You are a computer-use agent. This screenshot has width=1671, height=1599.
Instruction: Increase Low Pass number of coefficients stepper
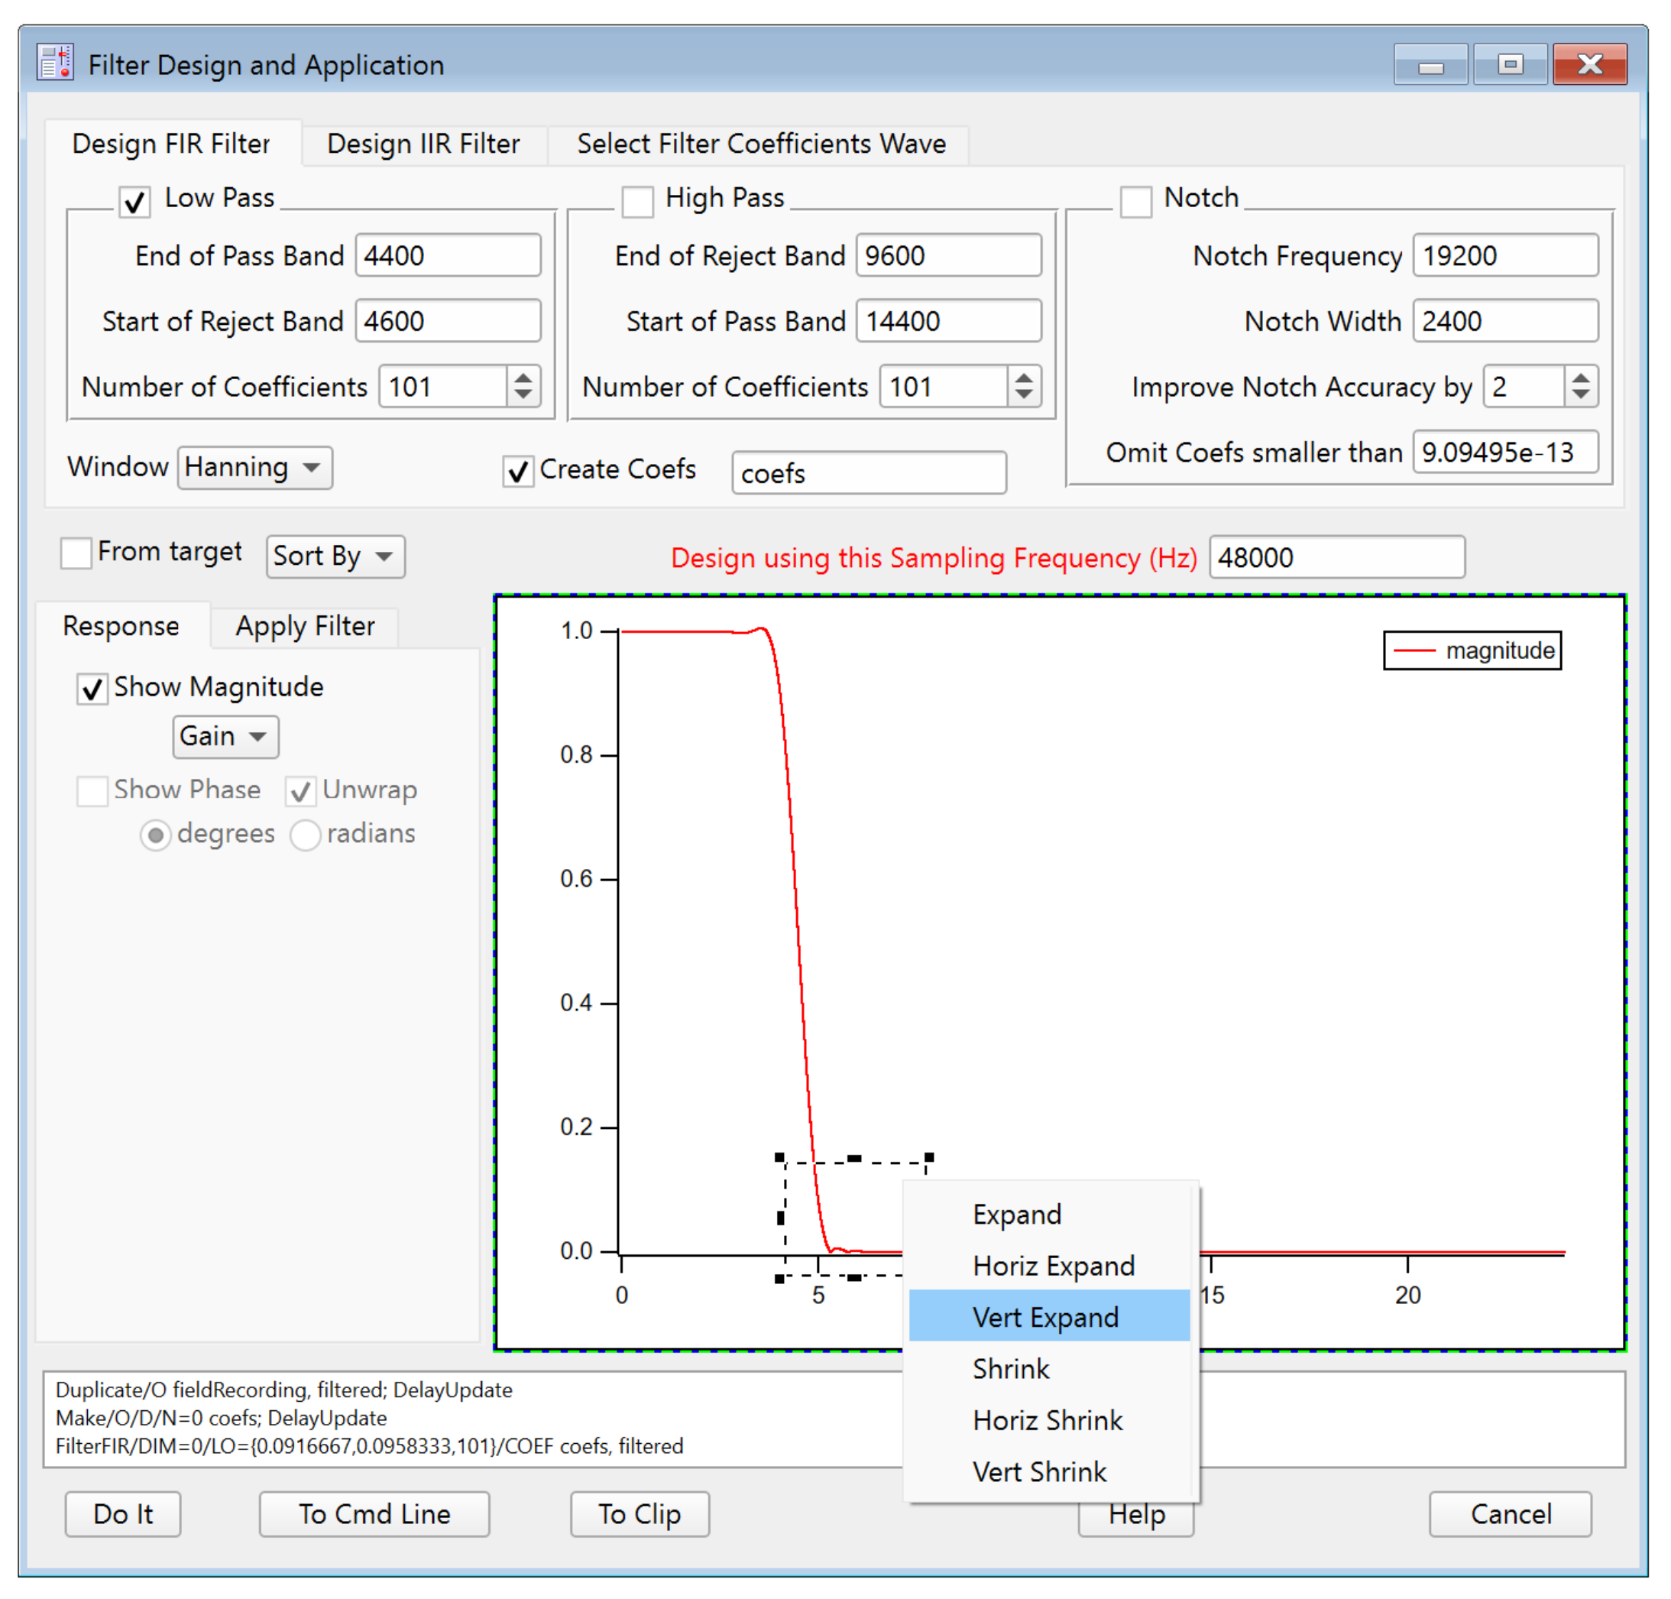point(523,377)
